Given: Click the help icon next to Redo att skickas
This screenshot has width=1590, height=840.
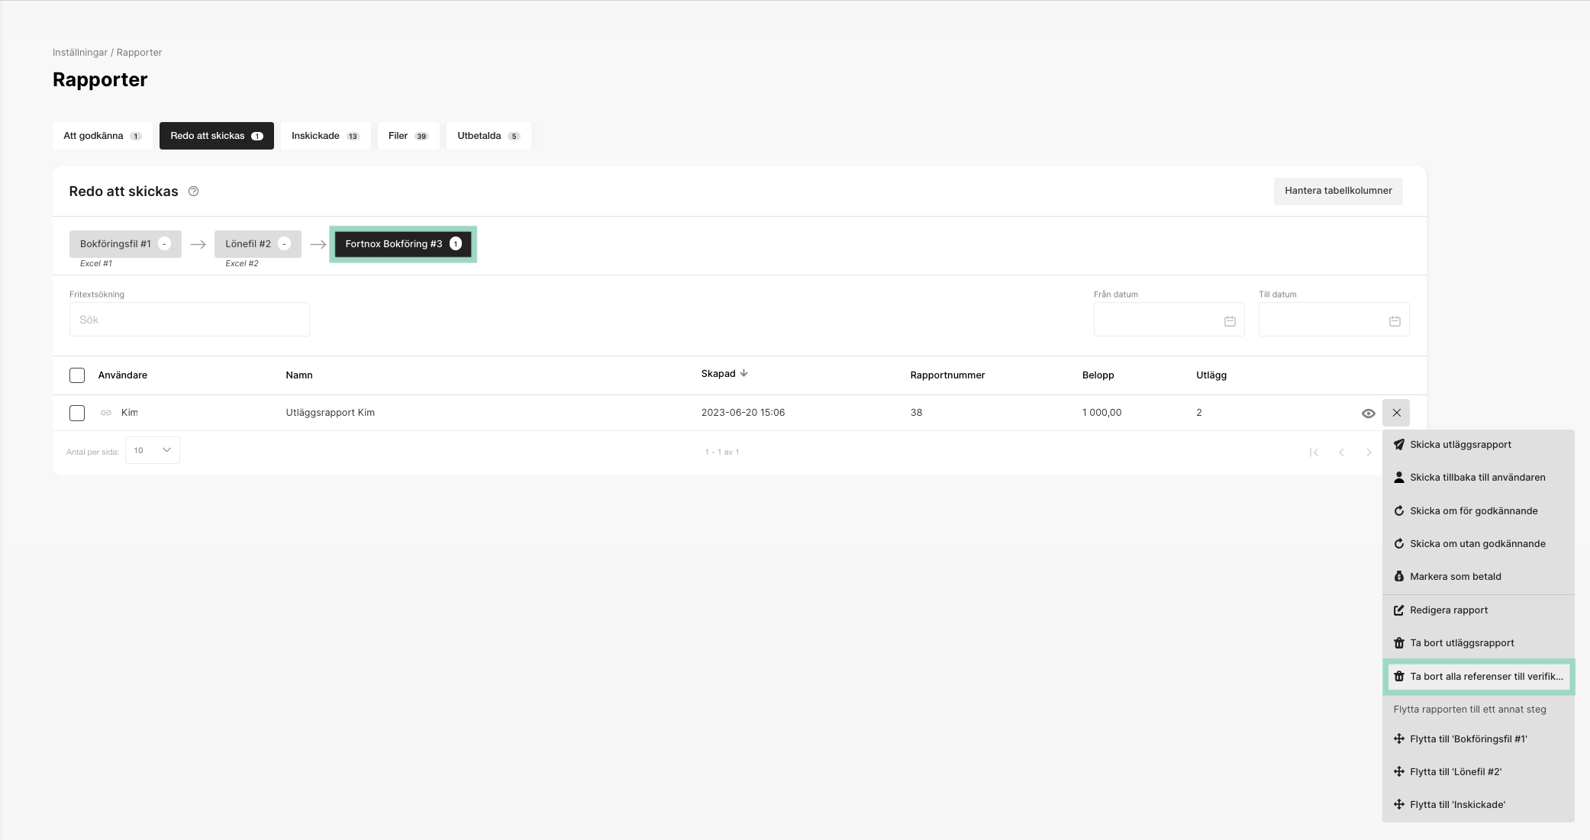Looking at the screenshot, I should click(x=194, y=191).
